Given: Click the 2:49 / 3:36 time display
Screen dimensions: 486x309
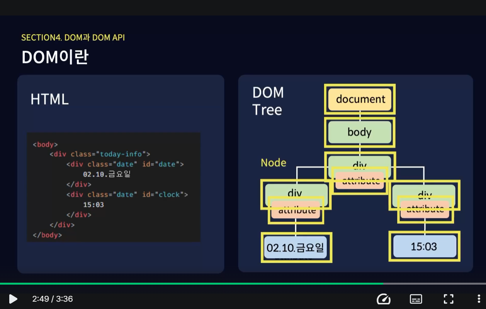Looking at the screenshot, I should click(x=53, y=299).
